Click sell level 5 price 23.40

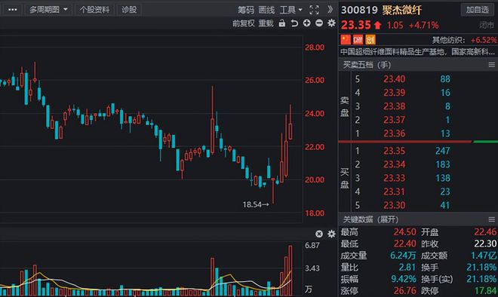point(394,78)
